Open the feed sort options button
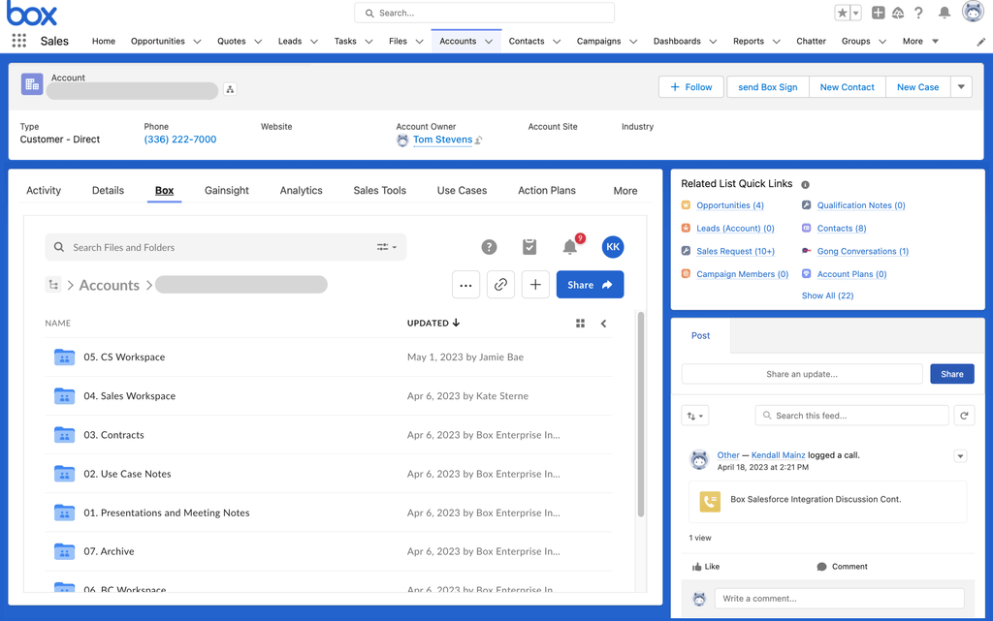 coord(694,416)
